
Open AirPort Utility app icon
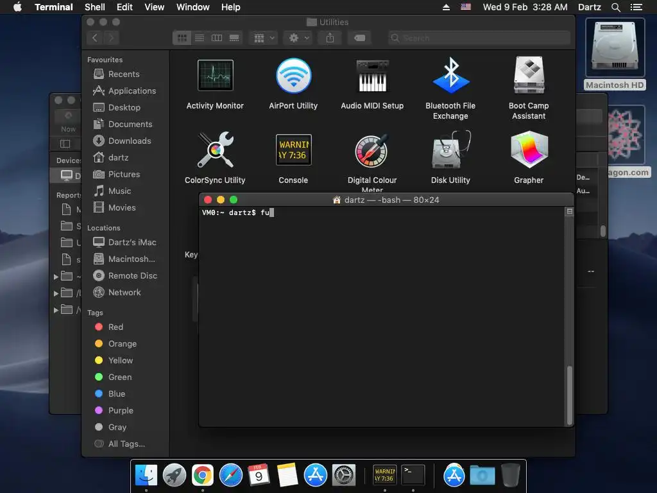(293, 76)
